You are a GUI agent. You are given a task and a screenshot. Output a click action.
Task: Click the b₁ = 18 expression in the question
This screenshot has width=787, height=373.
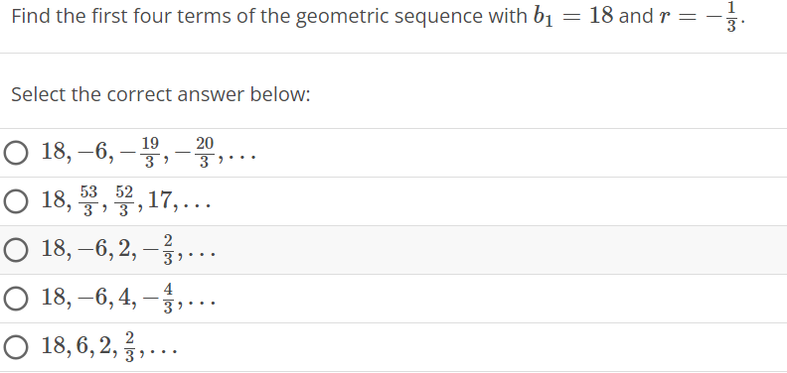(573, 16)
